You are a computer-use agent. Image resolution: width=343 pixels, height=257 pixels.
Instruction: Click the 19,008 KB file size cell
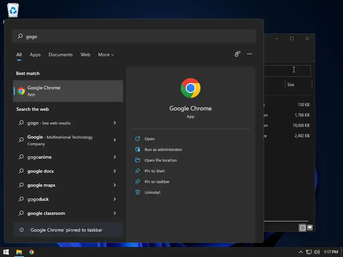point(301,125)
